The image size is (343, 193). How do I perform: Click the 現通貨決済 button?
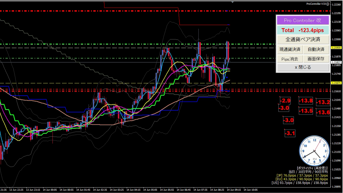pos(290,49)
